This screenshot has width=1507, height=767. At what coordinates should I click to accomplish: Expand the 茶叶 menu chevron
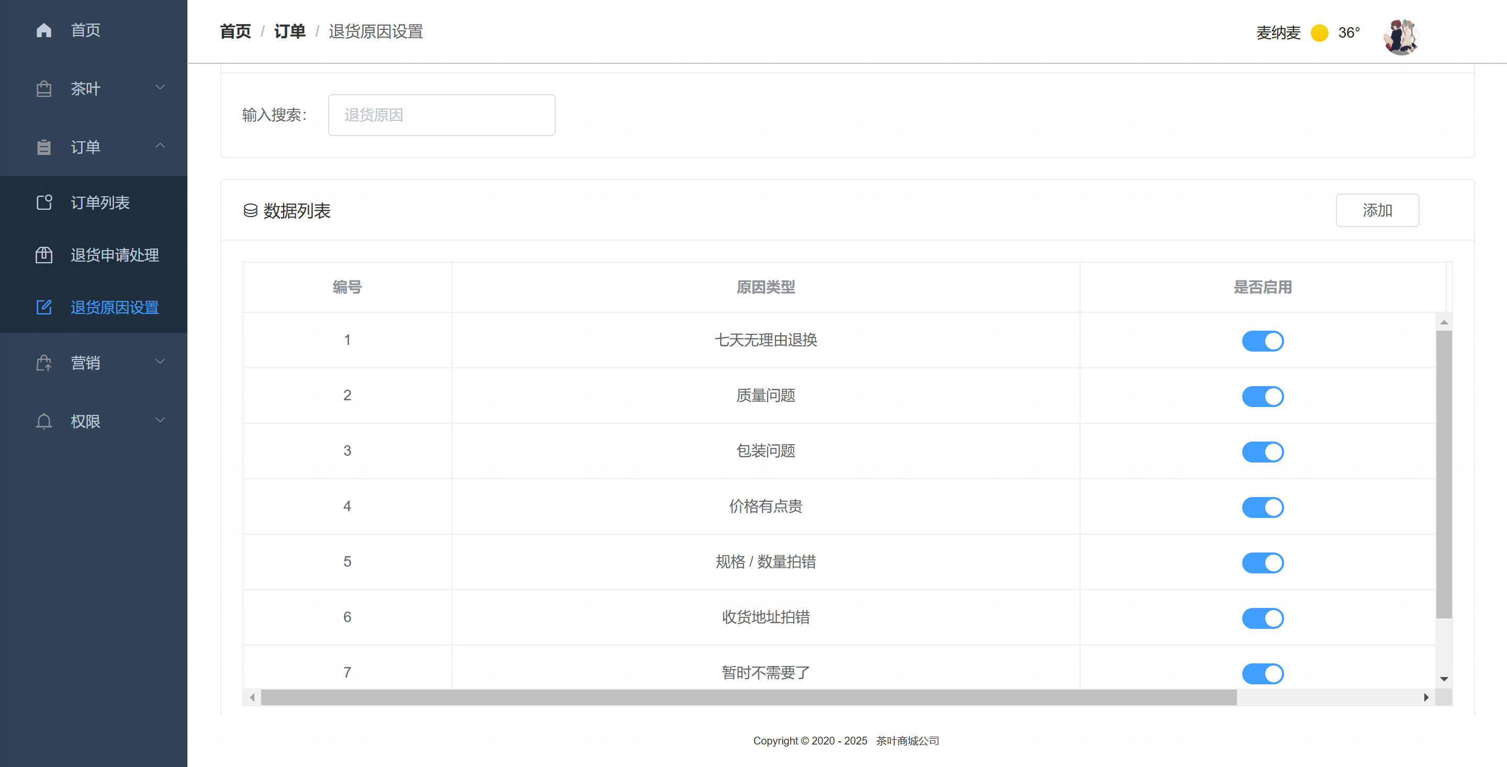[x=160, y=88]
